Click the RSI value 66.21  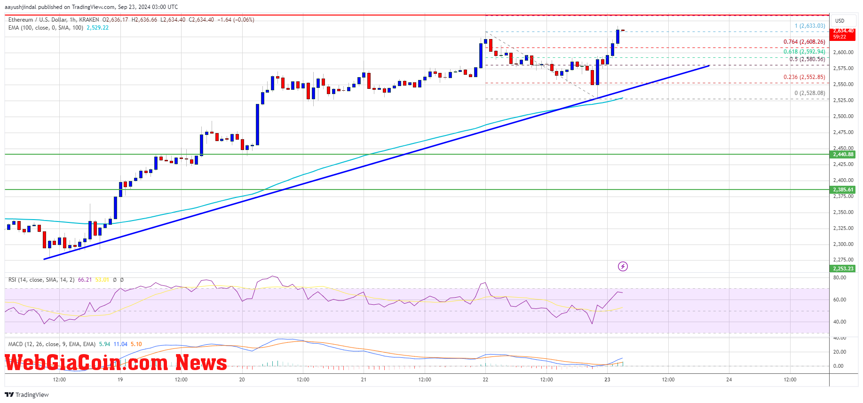(x=85, y=280)
